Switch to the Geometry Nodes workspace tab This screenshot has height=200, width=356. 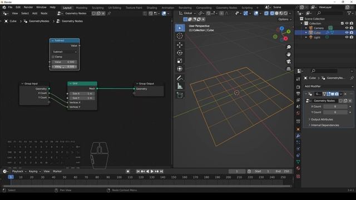pos(226,8)
